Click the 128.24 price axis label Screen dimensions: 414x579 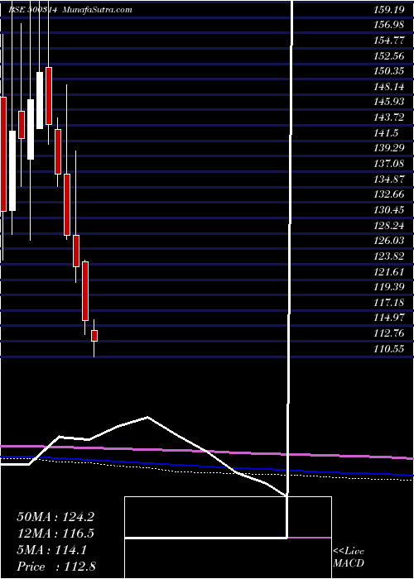click(390, 226)
